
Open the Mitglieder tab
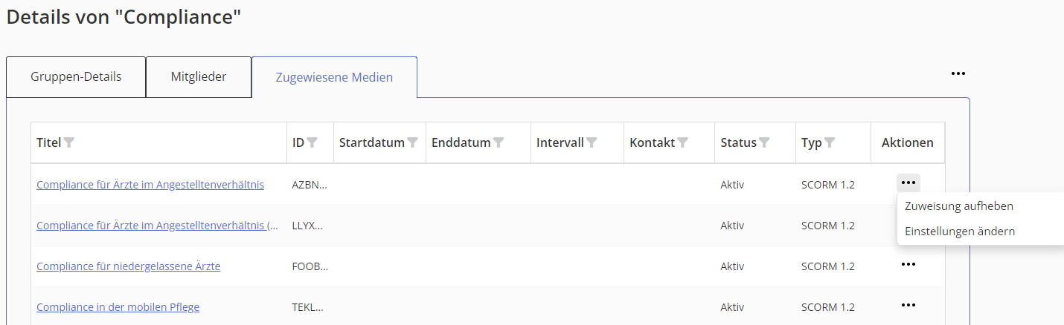pos(199,76)
